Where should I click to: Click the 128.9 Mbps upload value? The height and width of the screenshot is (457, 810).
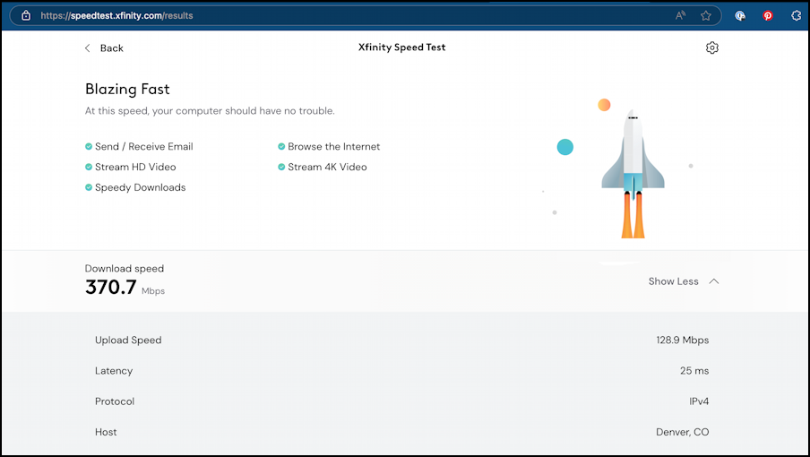[683, 341]
